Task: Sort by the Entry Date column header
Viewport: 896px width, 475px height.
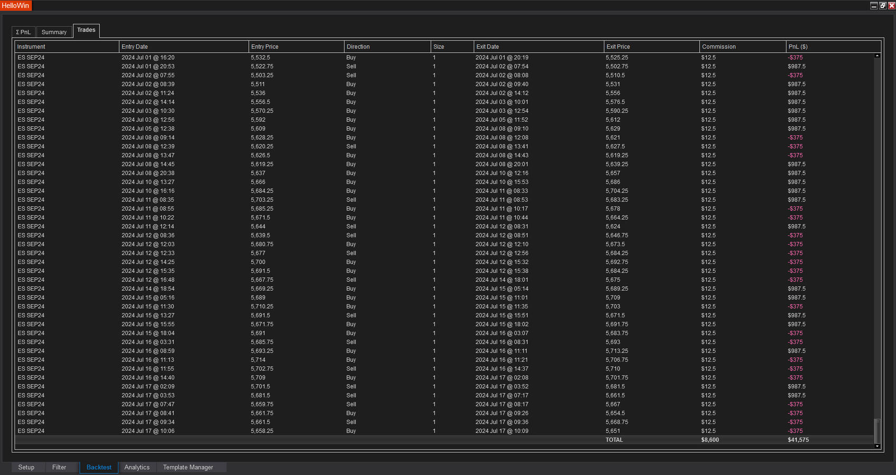Action: [x=135, y=47]
